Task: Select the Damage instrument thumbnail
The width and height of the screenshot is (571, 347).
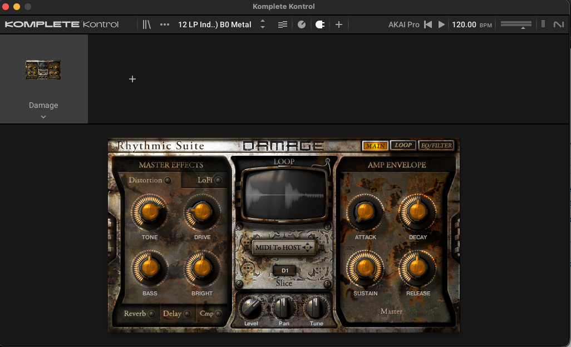Action: [43, 70]
